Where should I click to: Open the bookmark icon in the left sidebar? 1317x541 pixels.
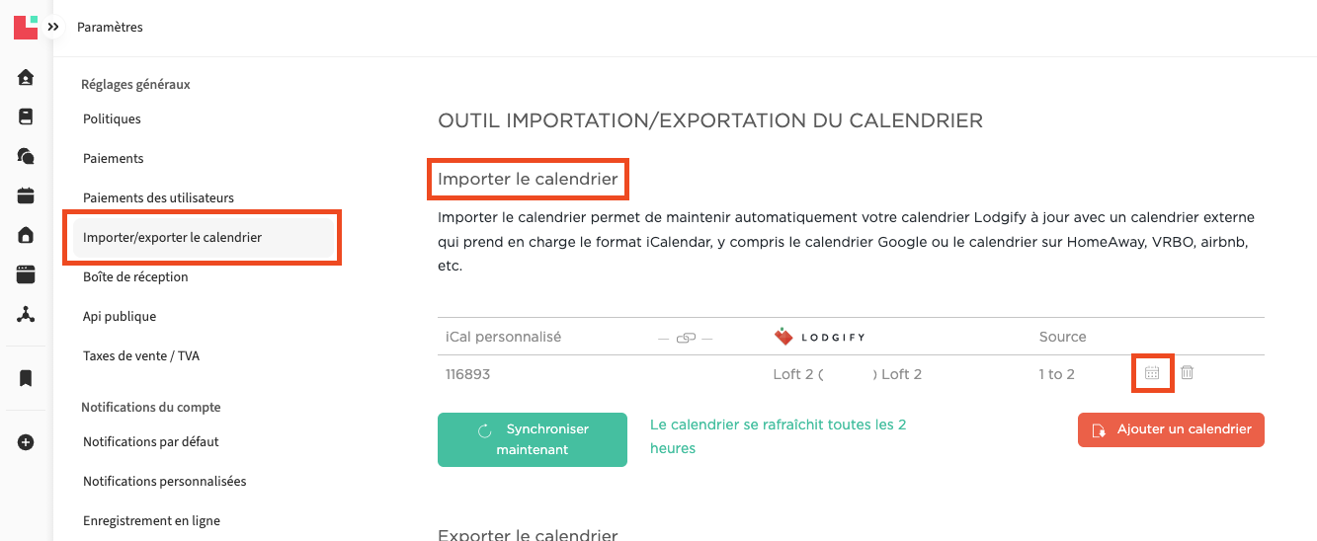(26, 378)
